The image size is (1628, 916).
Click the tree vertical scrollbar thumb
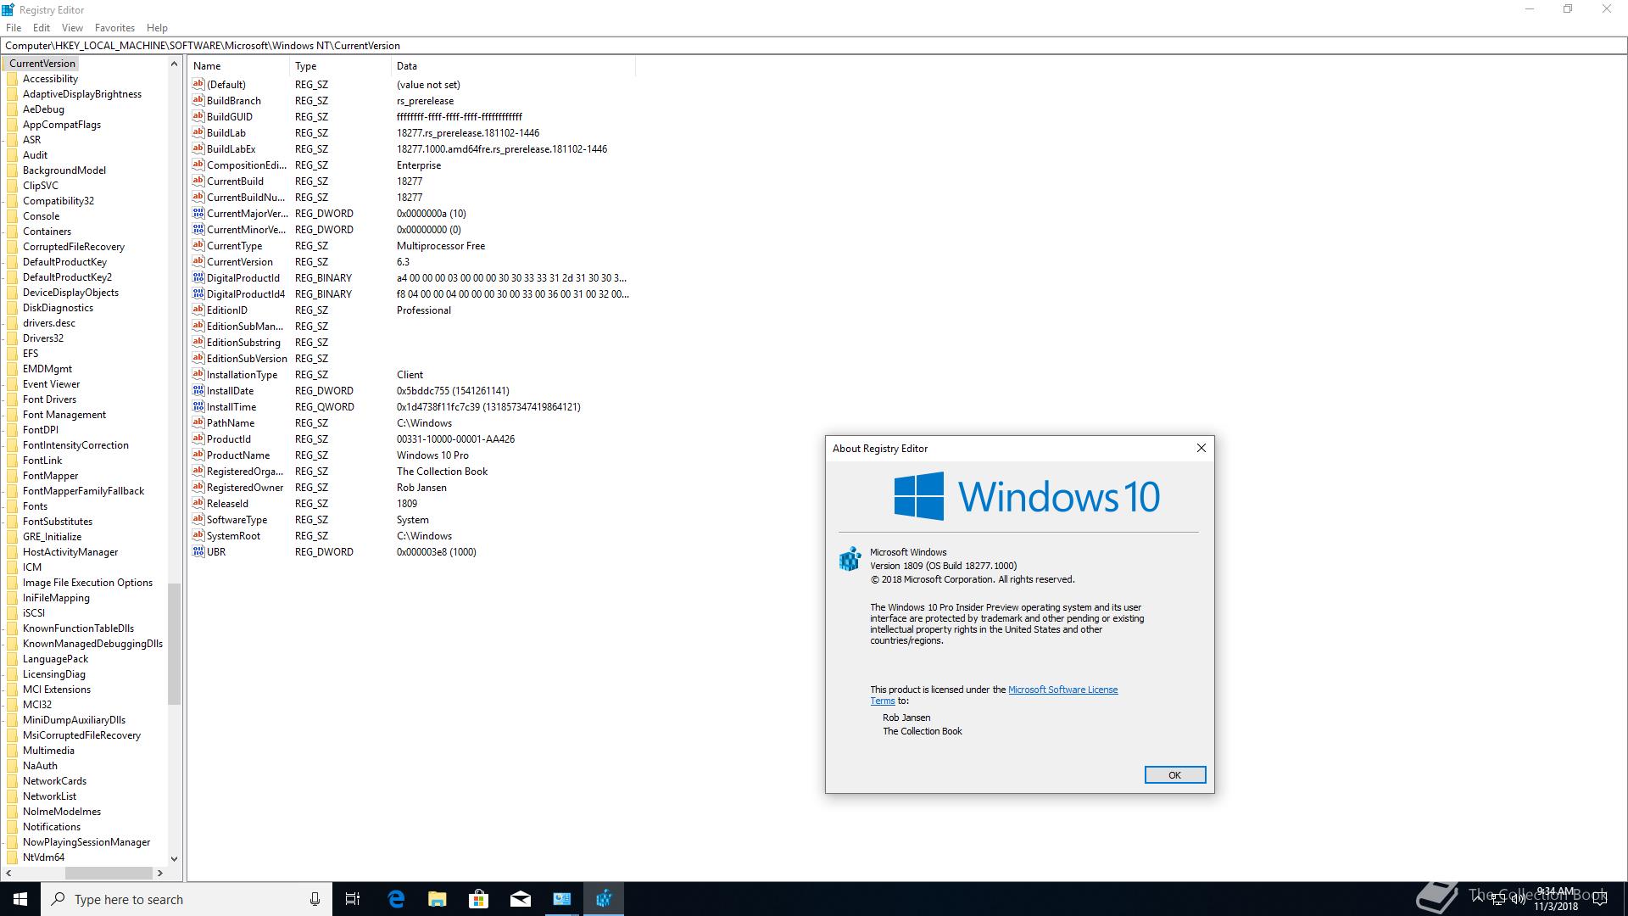(x=174, y=644)
